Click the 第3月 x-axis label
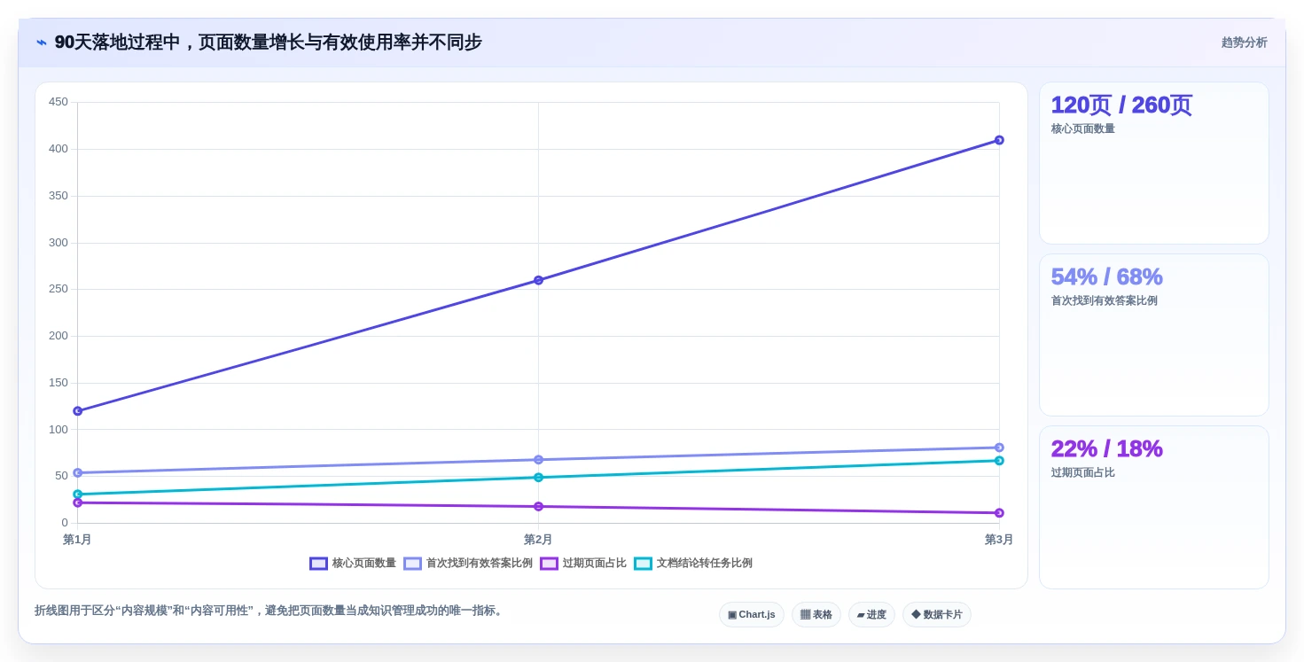This screenshot has height=662, width=1304. click(x=999, y=540)
